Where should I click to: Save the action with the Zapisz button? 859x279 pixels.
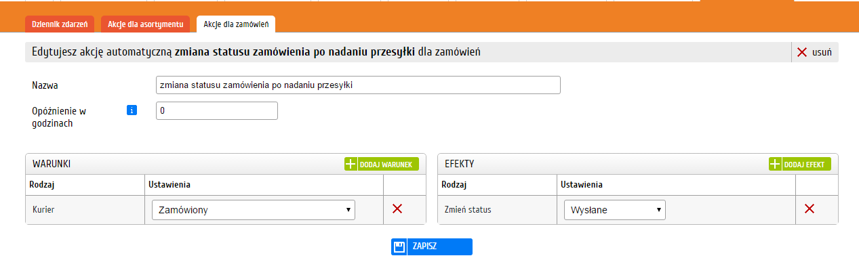pyautogui.click(x=432, y=246)
